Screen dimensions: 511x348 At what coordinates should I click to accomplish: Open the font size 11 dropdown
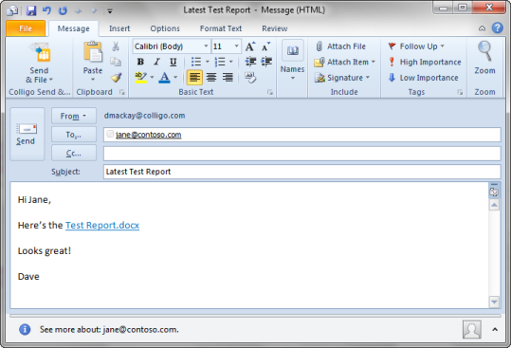[237, 46]
